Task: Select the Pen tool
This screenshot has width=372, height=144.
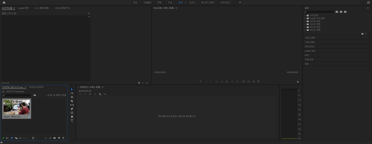Action: click(72, 109)
